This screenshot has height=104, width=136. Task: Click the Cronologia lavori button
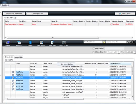(x=37, y=14)
